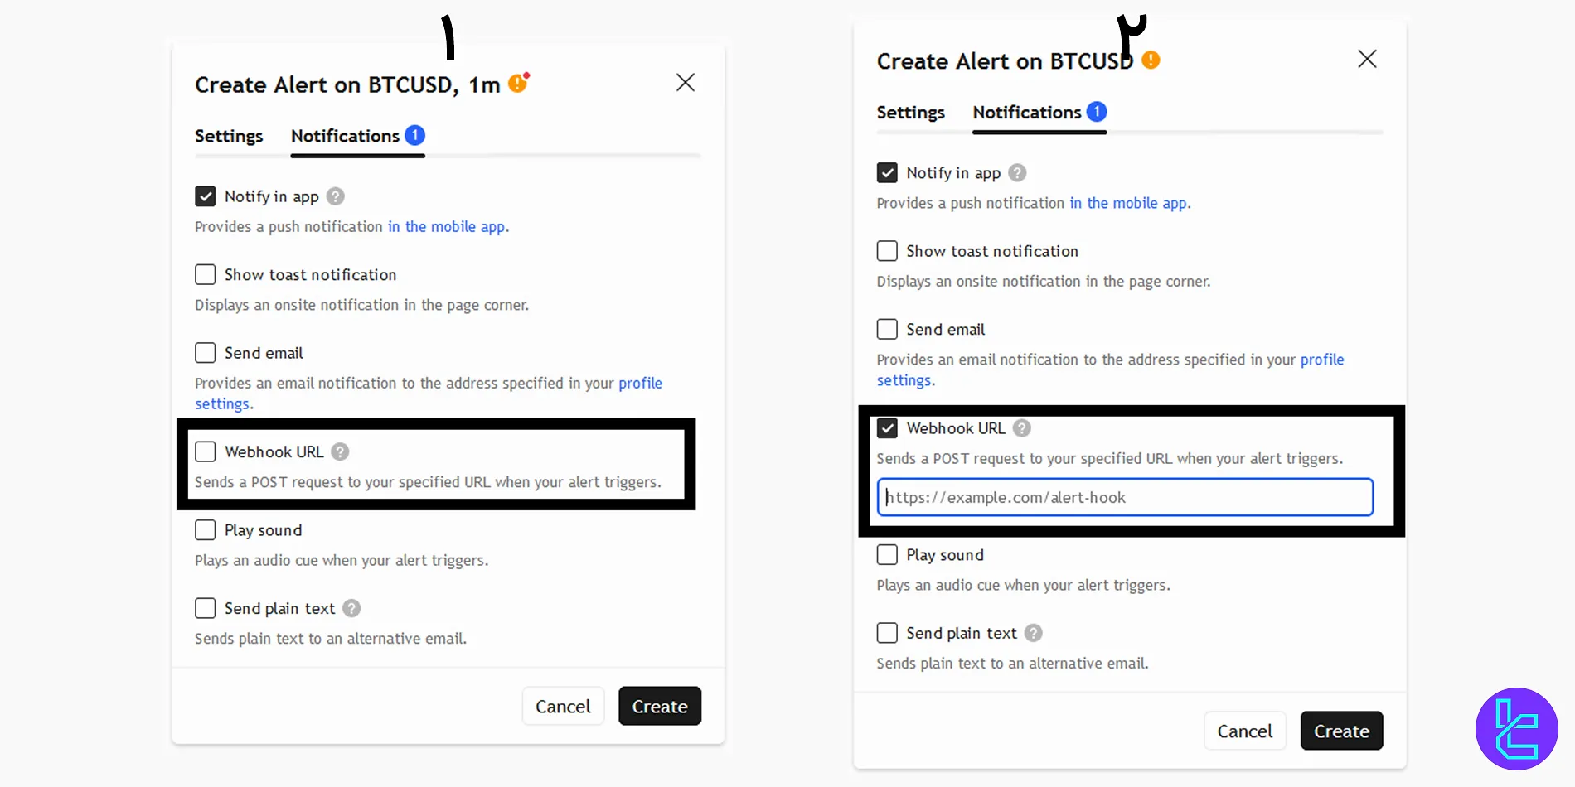Viewport: 1575px width, 787px height.
Task: Click help icon beside right Send plain text
Action: point(1033,633)
